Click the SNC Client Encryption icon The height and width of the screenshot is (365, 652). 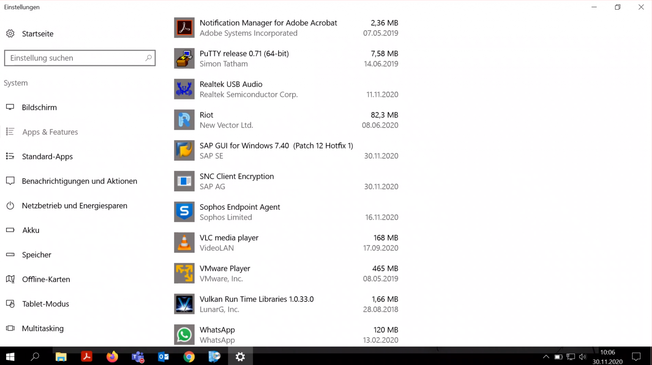pos(184,181)
